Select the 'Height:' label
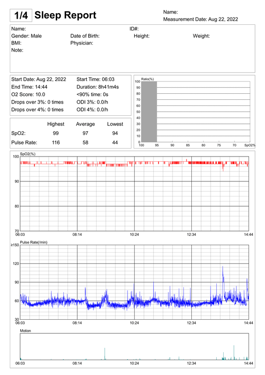 [x=142, y=36]
